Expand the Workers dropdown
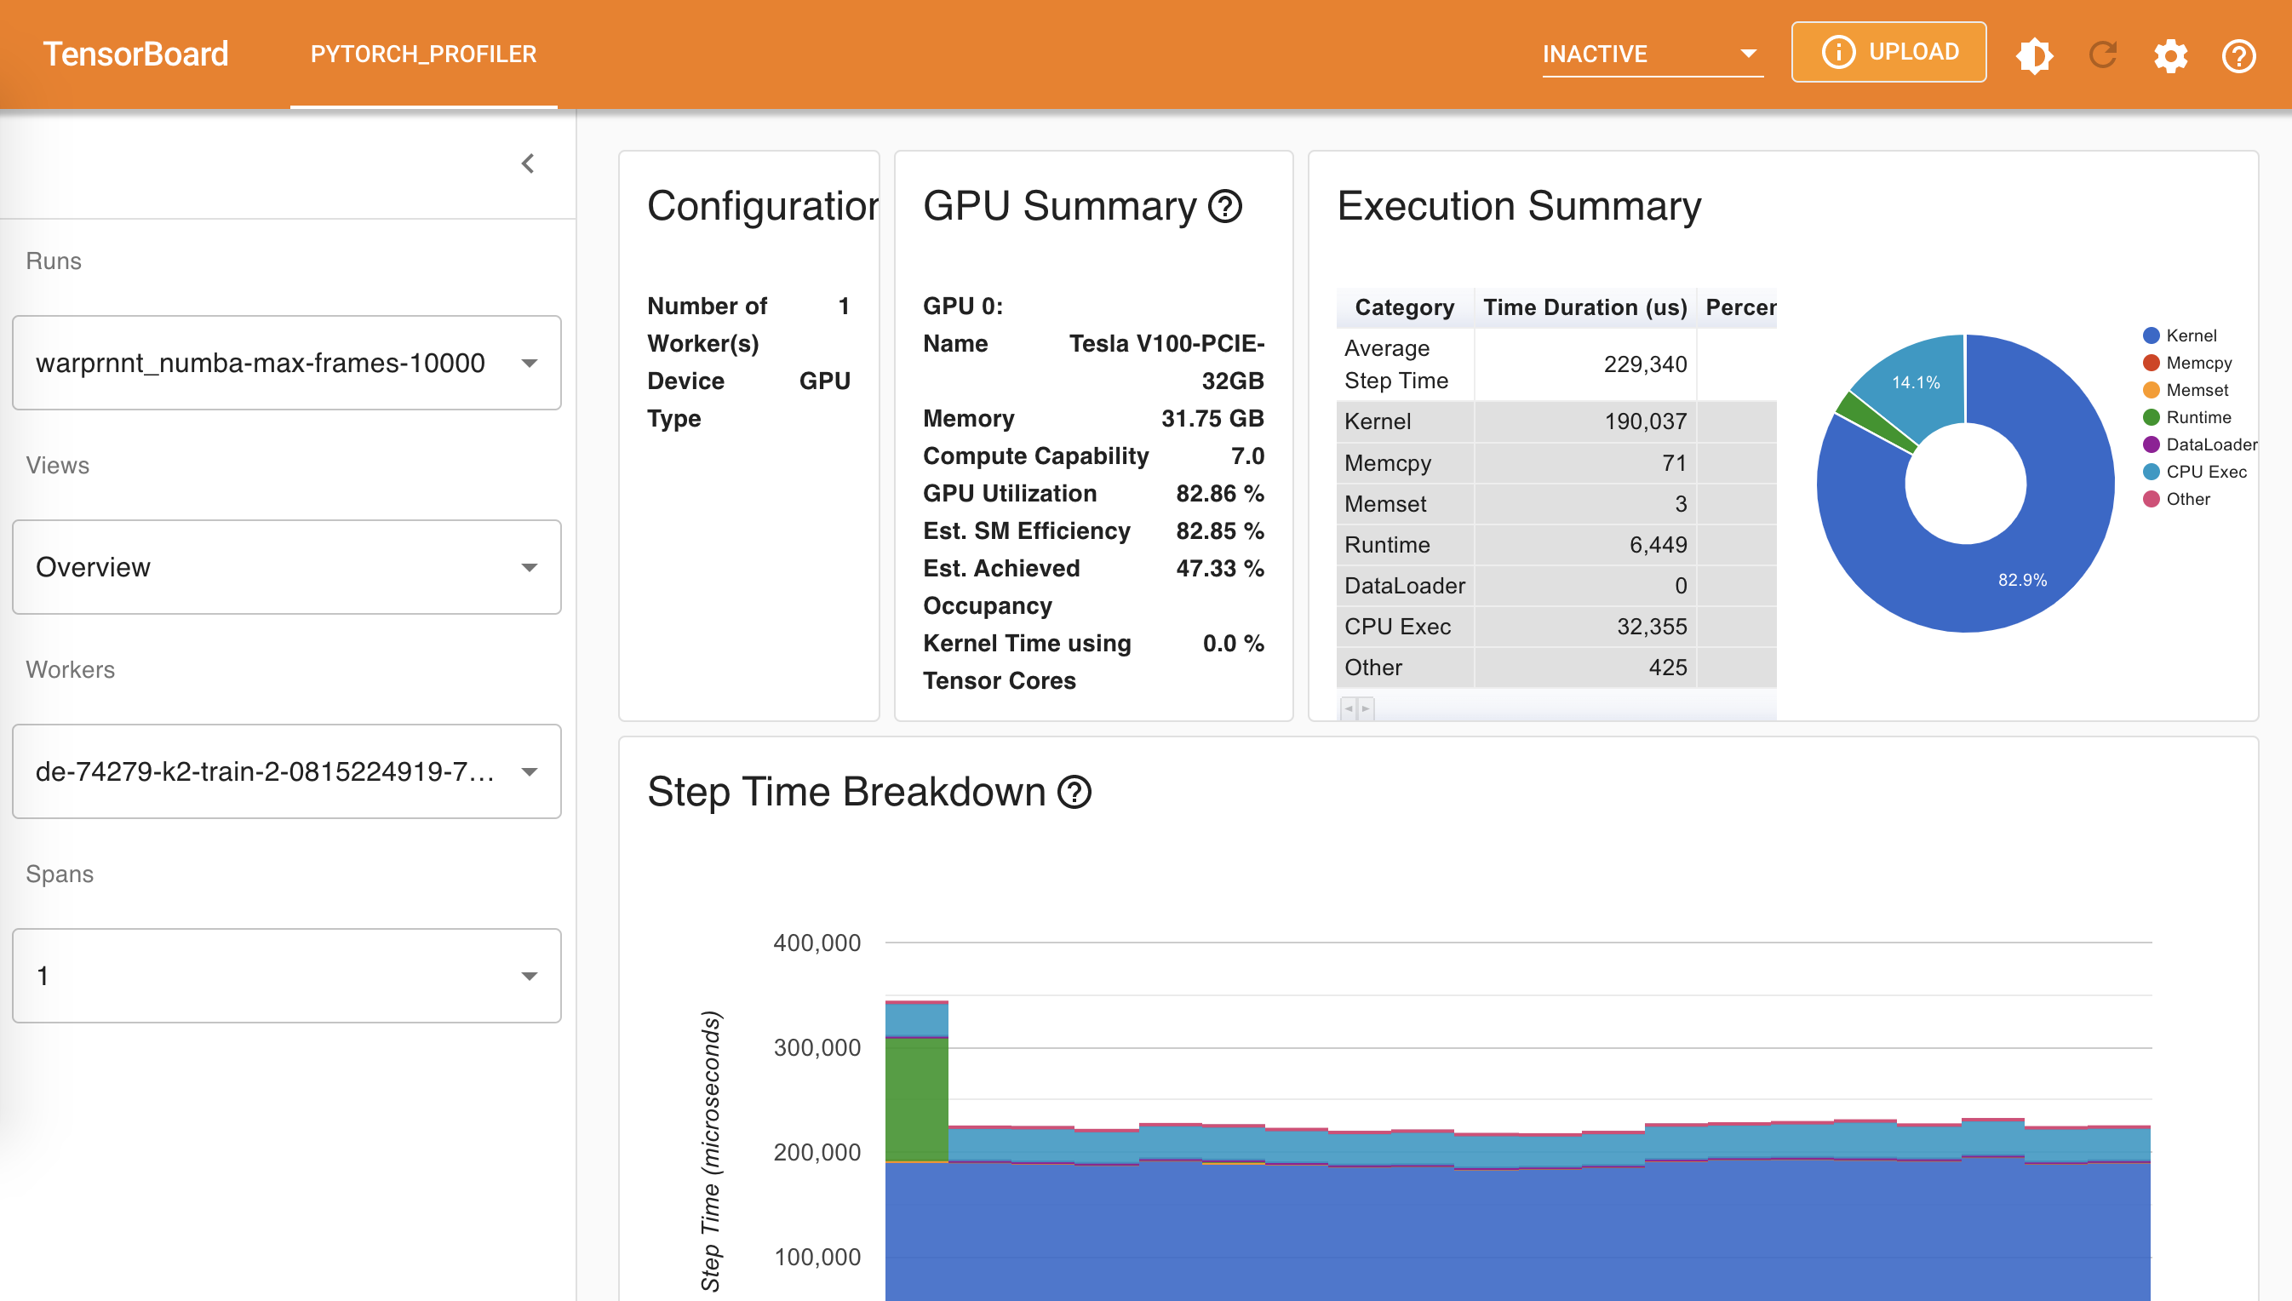Viewport: 2292px width, 1301px height. pyautogui.click(x=287, y=771)
